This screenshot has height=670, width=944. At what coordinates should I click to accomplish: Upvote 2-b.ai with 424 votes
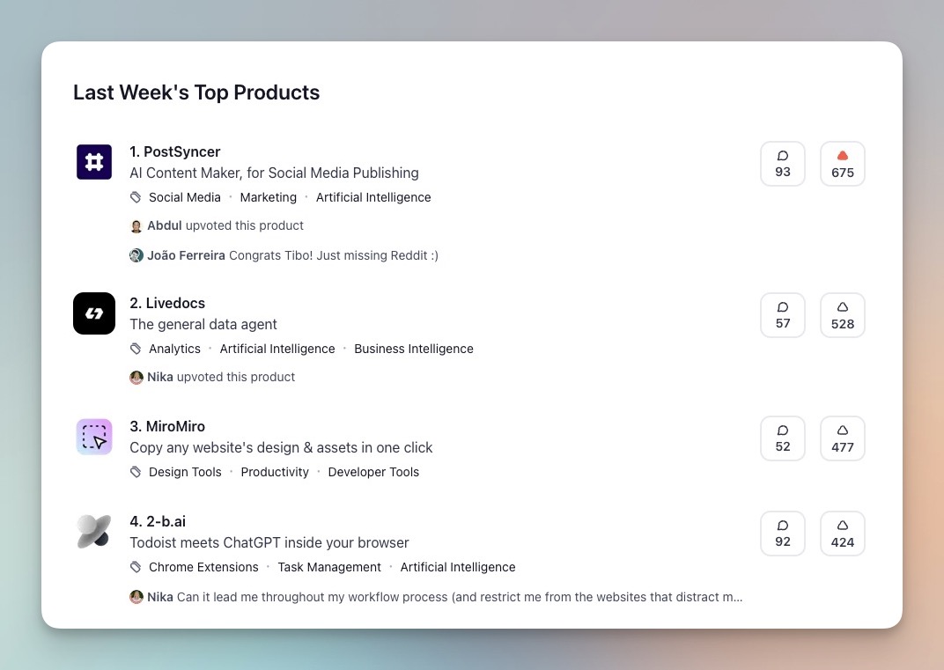pos(842,534)
